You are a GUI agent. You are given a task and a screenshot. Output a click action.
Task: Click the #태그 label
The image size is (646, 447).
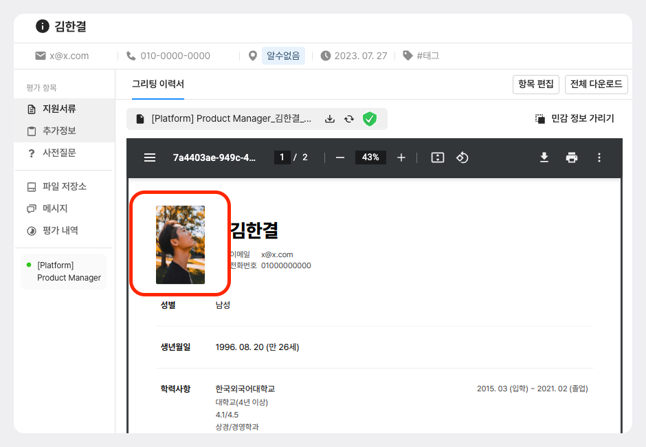click(428, 56)
